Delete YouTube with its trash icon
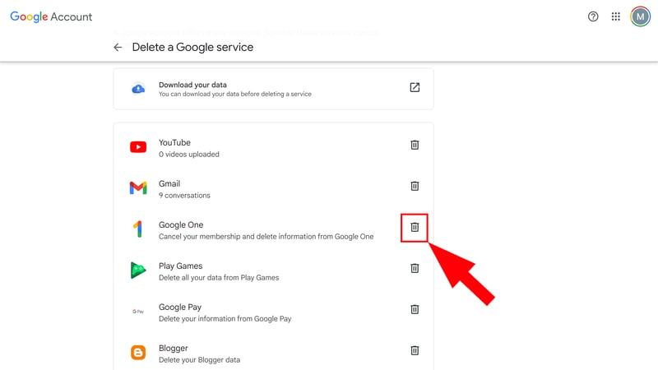The width and height of the screenshot is (658, 370). coord(415,146)
